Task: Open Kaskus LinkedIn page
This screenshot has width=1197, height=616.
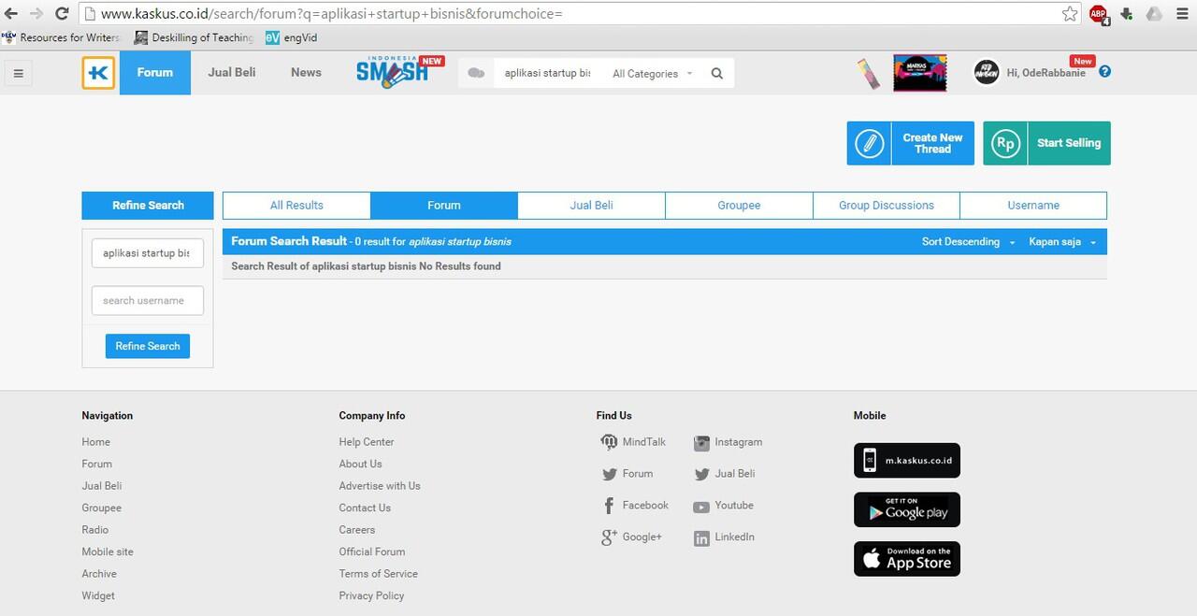Action: click(x=701, y=537)
